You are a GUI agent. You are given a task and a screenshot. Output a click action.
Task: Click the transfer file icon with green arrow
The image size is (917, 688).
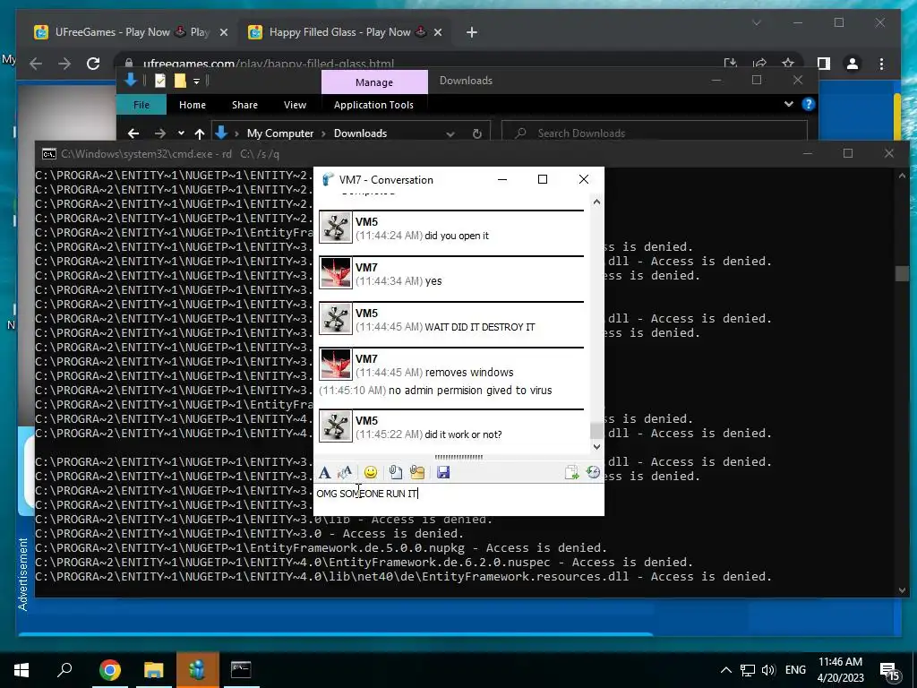pyautogui.click(x=571, y=472)
